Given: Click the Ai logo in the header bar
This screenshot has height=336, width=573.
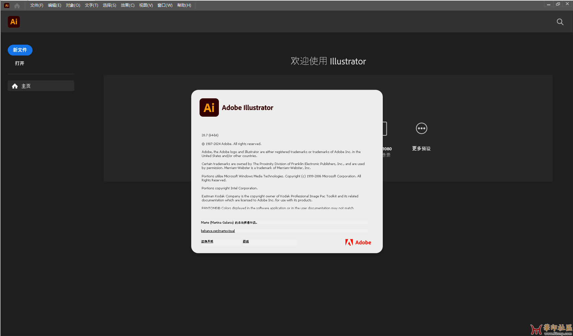Looking at the screenshot, I should coord(14,22).
